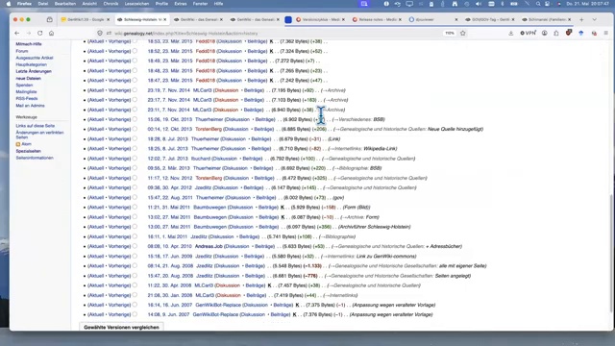Screen dimensions: 615x346
Task: Open the VPN toolbar icon
Action: (528, 34)
